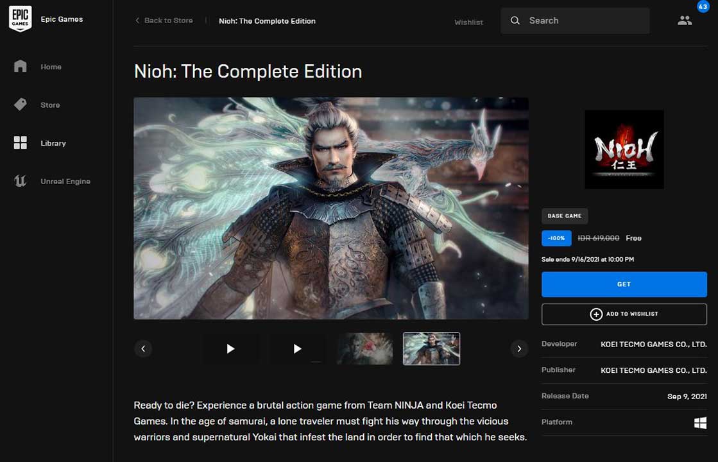718x462 pixels.
Task: Click the main samurai screenshot image
Action: [x=331, y=208]
